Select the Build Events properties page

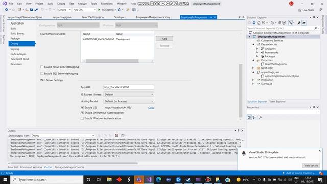pyautogui.click(x=17, y=34)
